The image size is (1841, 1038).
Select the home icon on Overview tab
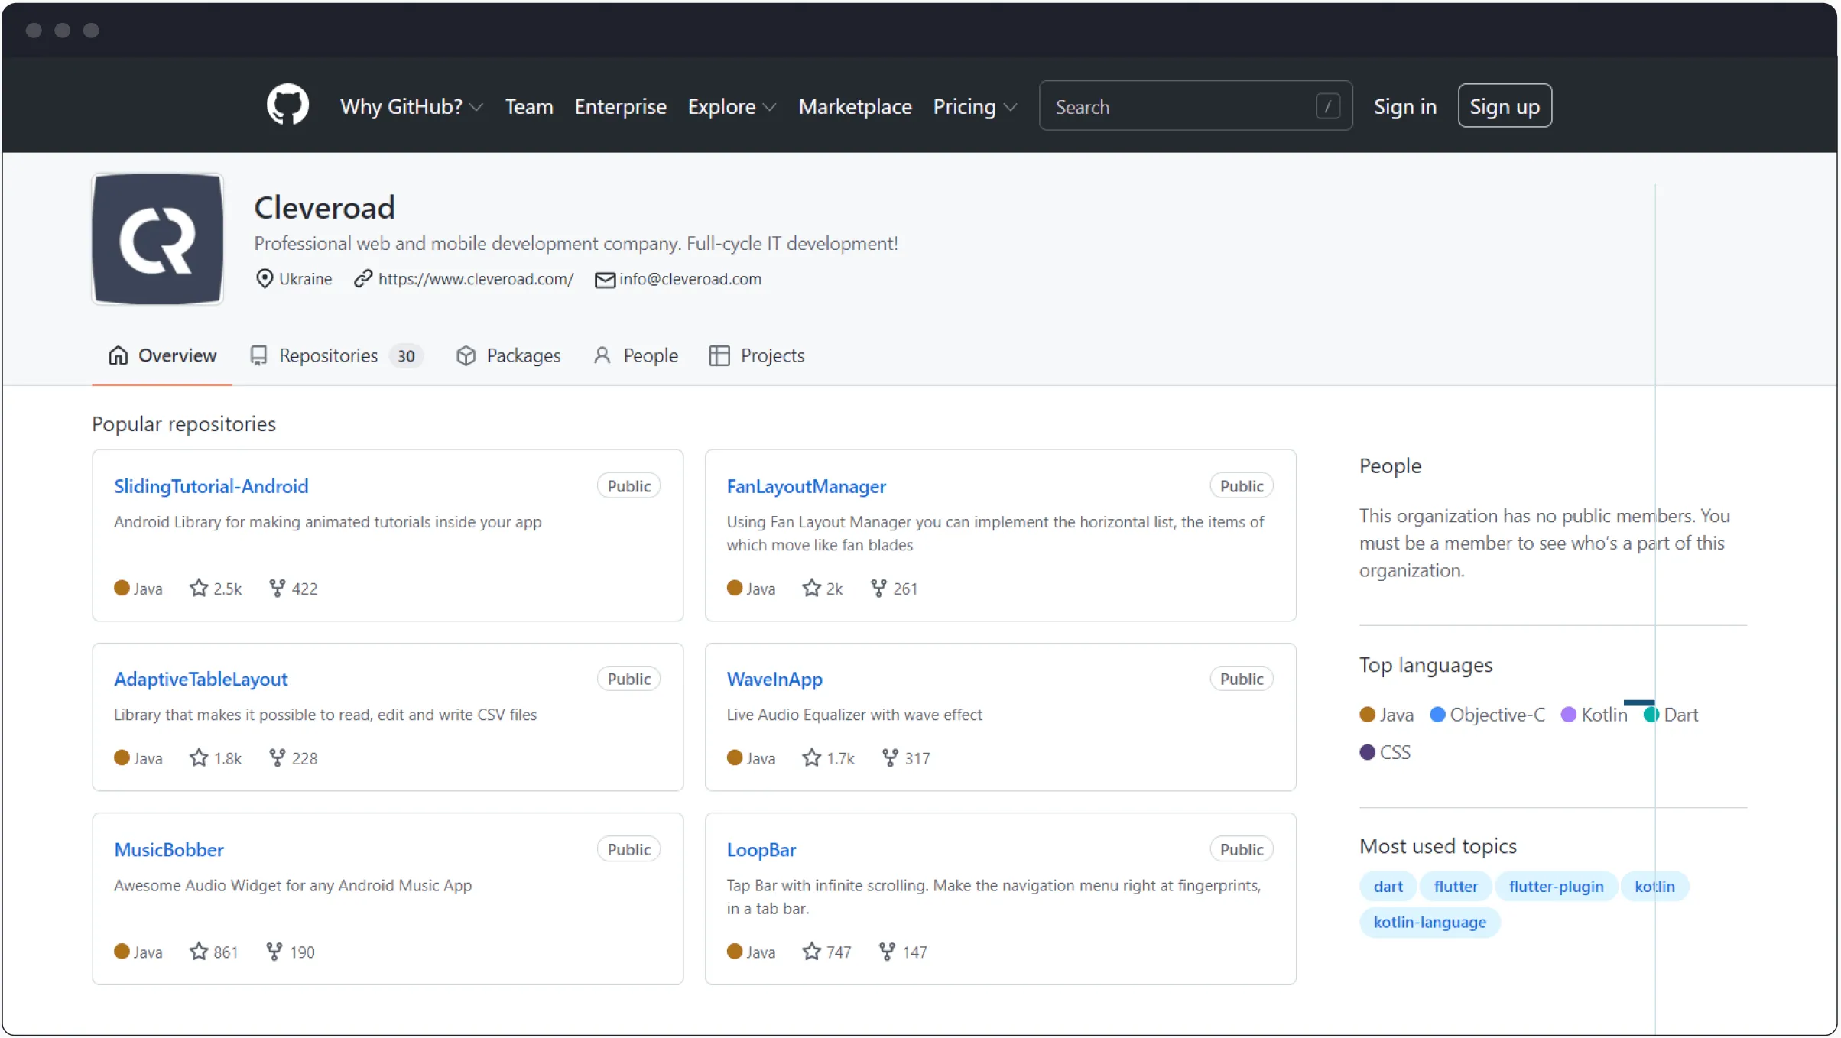(119, 355)
